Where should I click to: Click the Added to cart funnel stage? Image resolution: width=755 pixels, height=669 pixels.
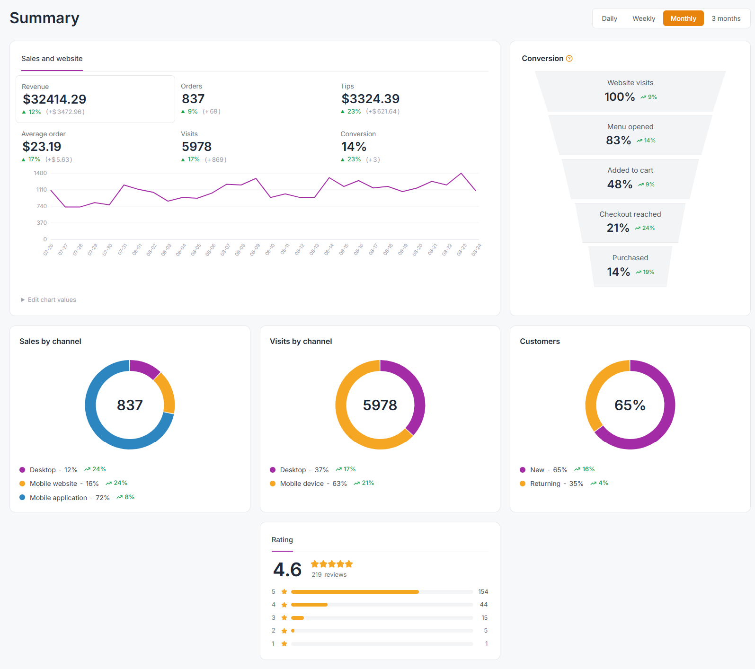631,179
